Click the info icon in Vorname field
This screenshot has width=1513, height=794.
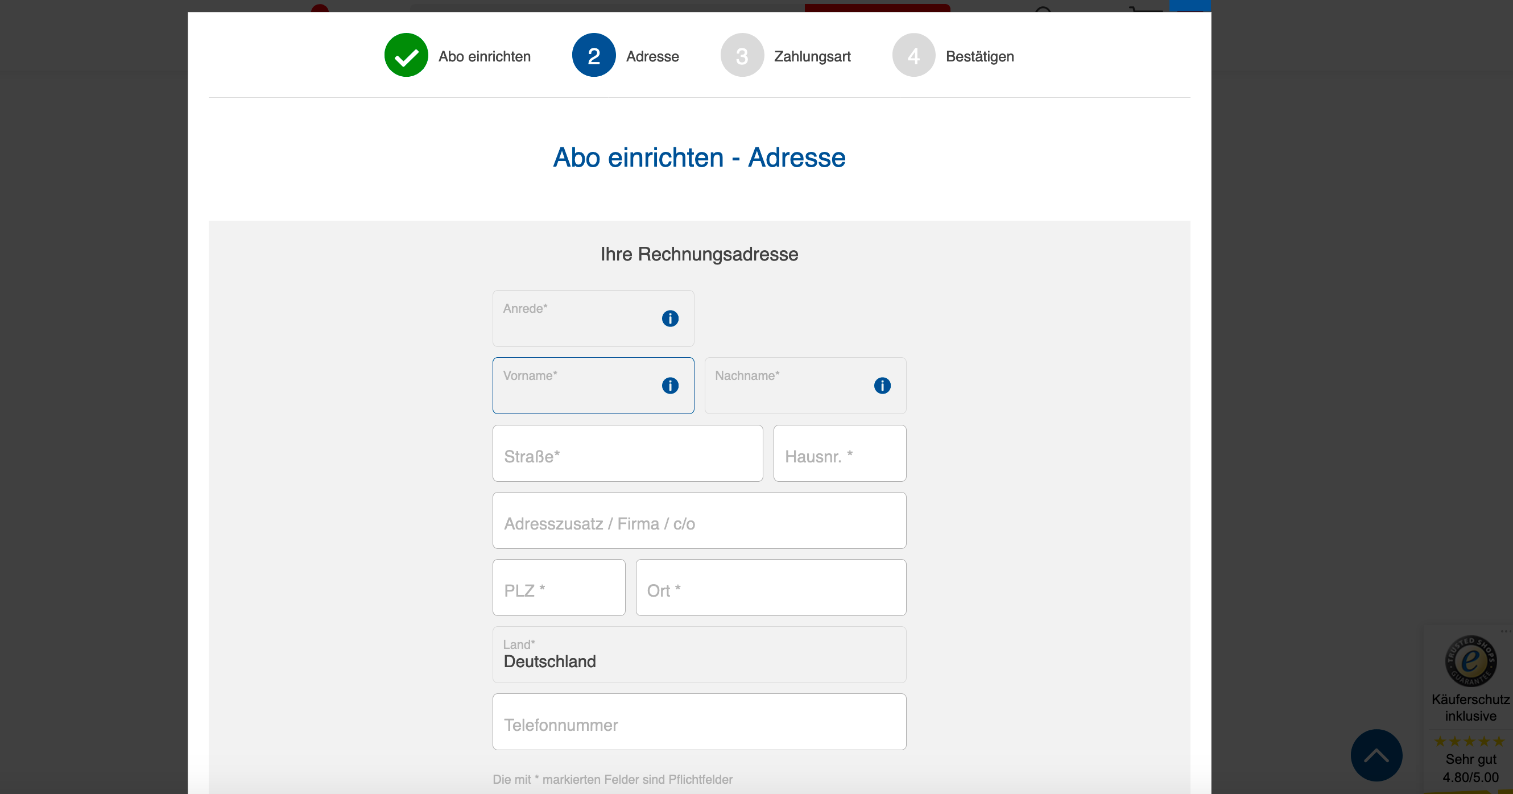[x=669, y=385]
